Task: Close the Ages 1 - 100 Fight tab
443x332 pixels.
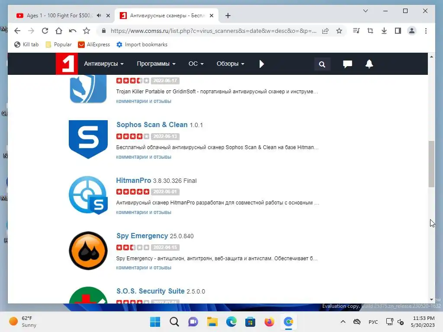Action: click(x=108, y=16)
